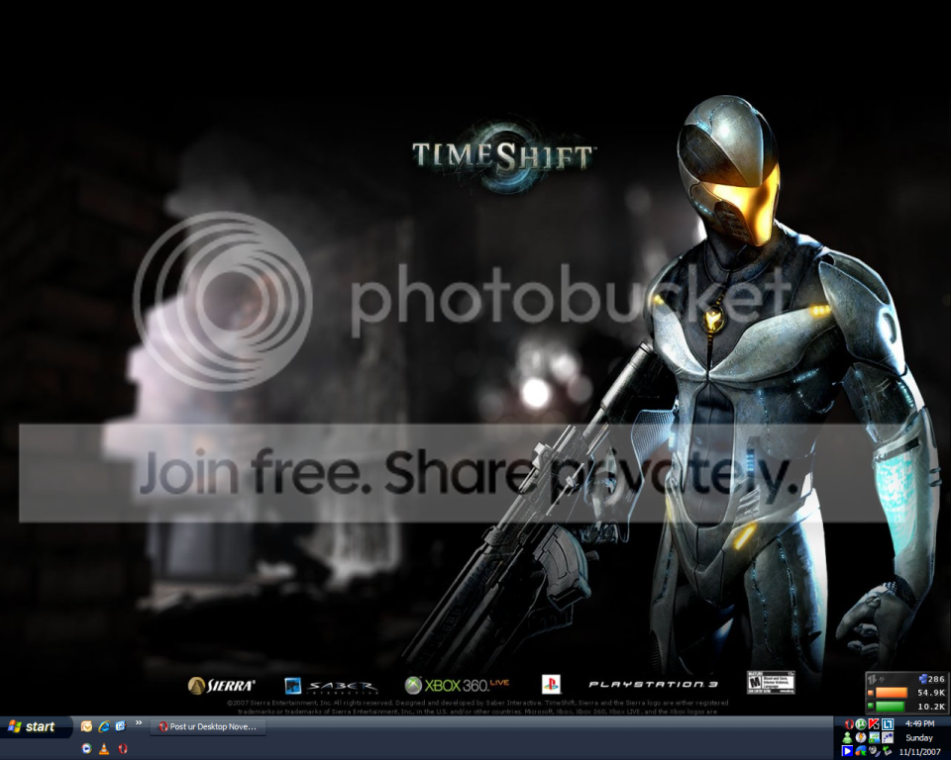Open the speaker volume tray icon
This screenshot has height=760, width=951.
pos(875,751)
